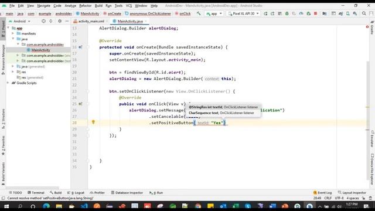Collapse the java folder
This screenshot has height=211, width=375.
tap(13, 39)
